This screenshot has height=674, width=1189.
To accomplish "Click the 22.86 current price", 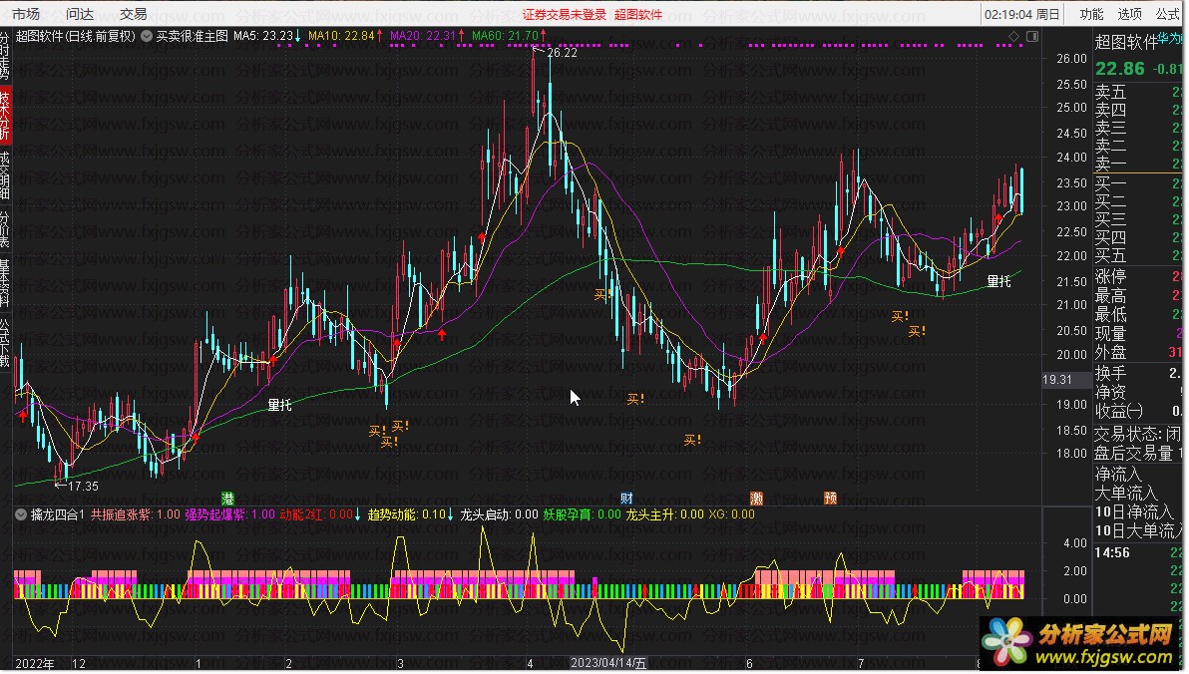I will click(1120, 69).
